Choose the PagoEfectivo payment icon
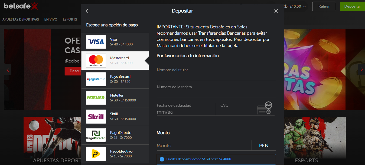365x165 pixels. pos(96,154)
